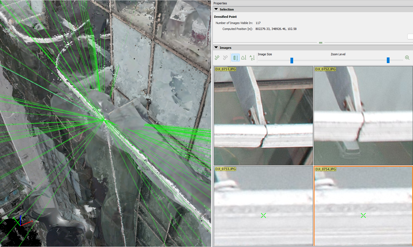Click the Zoom Level slider handle

coord(388,60)
